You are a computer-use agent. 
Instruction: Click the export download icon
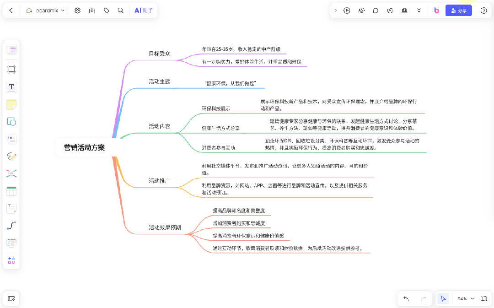92,11
